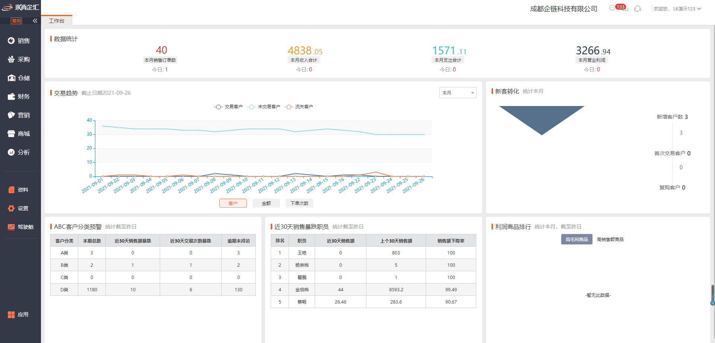715x343 pixels.
Task: Click the customer service headset icon
Action: 638,9
